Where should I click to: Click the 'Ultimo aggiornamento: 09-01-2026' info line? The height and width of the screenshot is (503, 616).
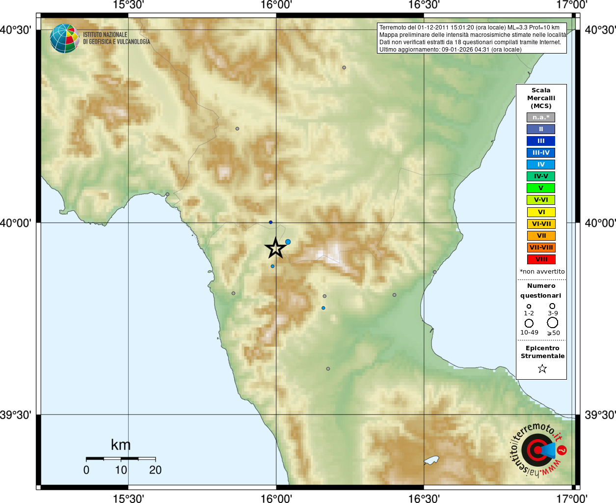(x=450, y=50)
